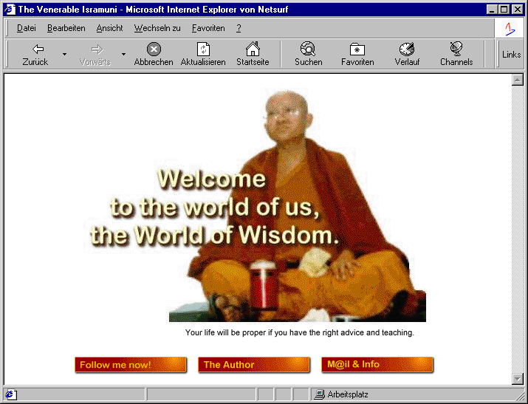Open the Channels satellite icon
This screenshot has width=528, height=404.
coord(456,49)
